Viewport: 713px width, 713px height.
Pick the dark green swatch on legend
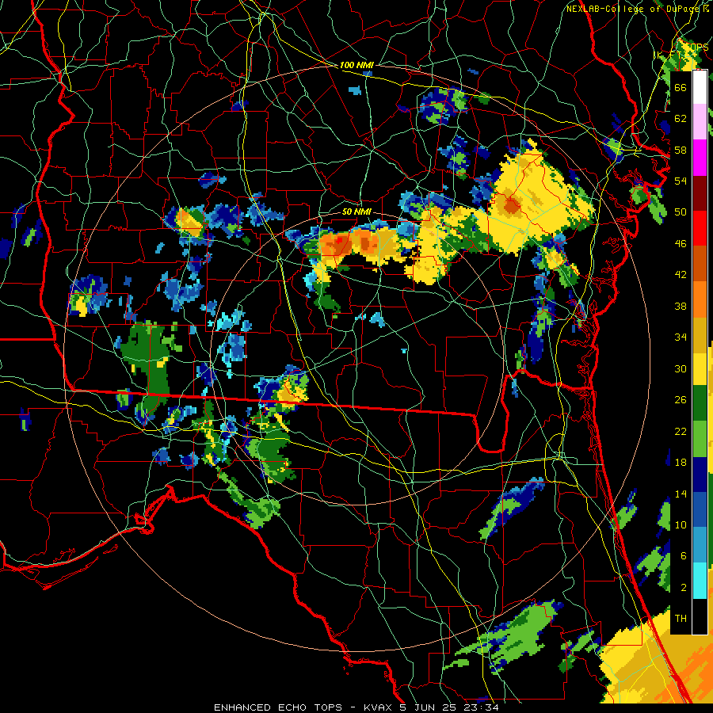tap(700, 403)
